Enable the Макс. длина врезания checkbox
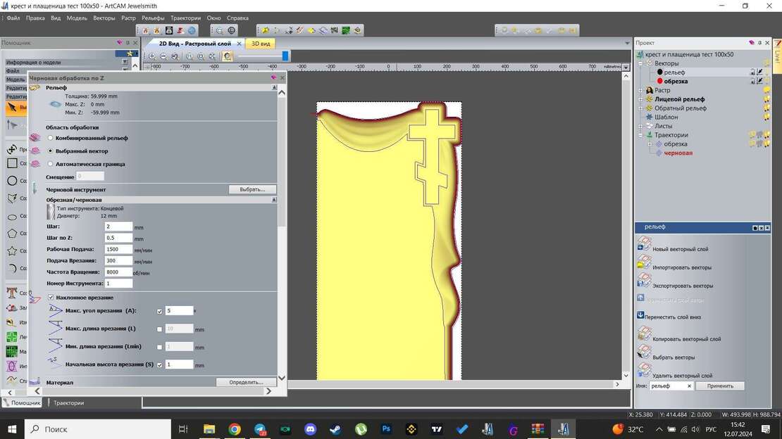Image resolution: width=782 pixels, height=439 pixels. [159, 329]
